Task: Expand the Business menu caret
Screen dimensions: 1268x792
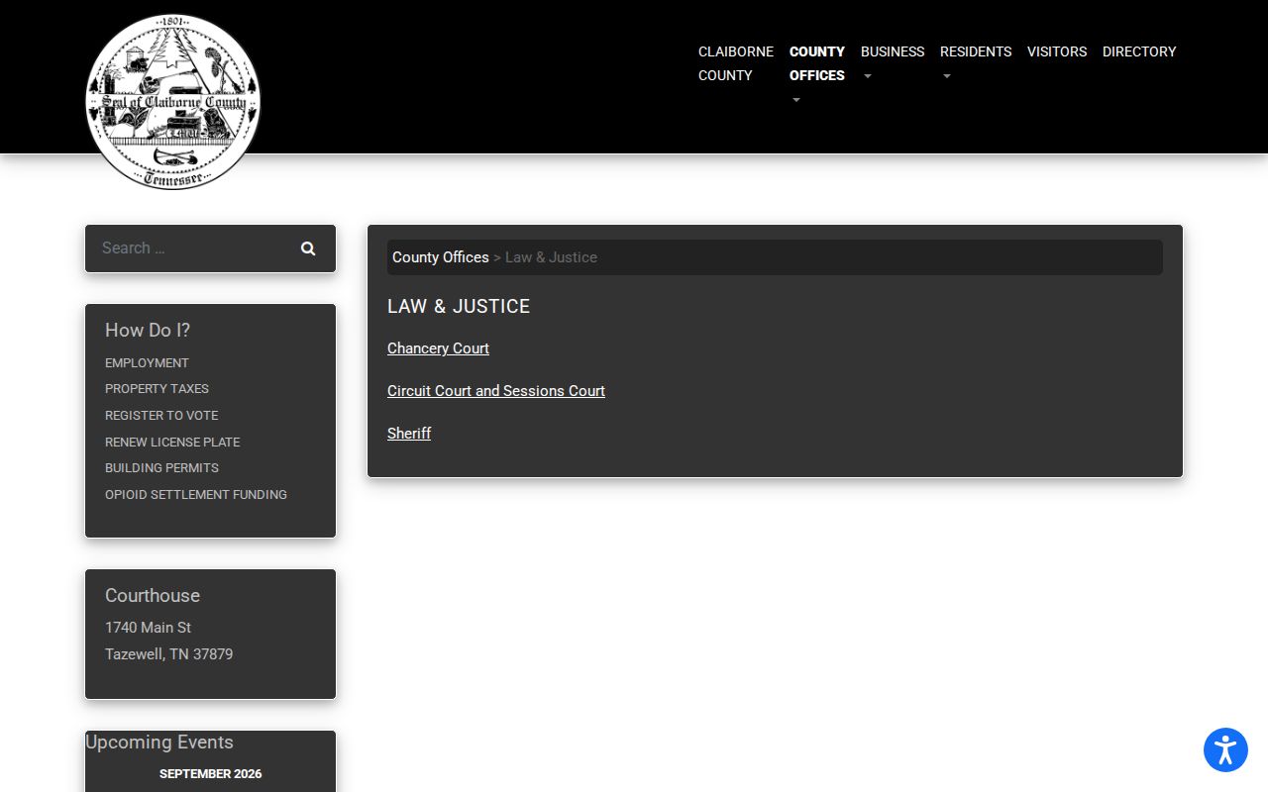Action: 867,76
